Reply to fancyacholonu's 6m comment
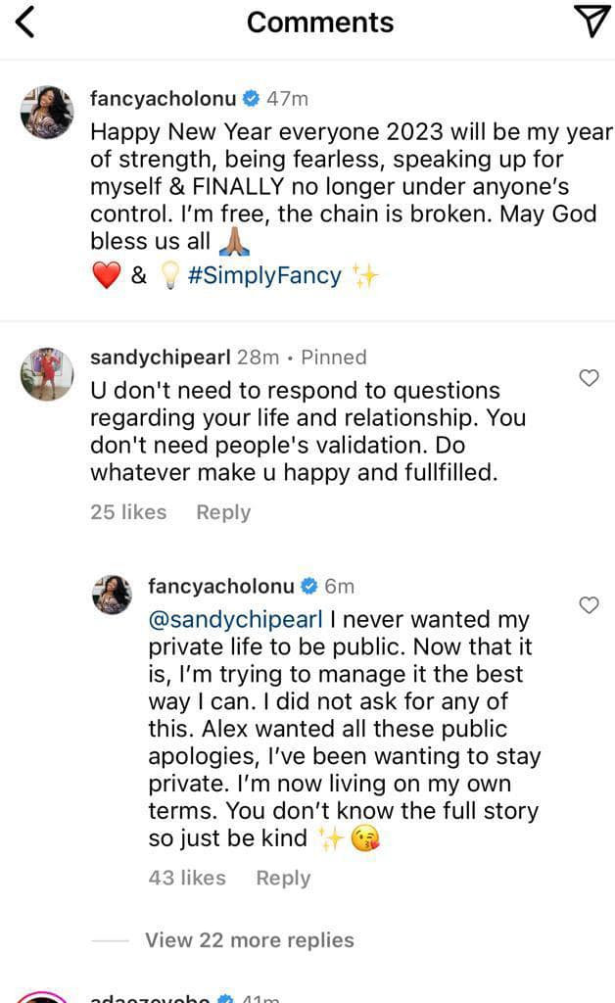The image size is (615, 1003). (x=283, y=878)
